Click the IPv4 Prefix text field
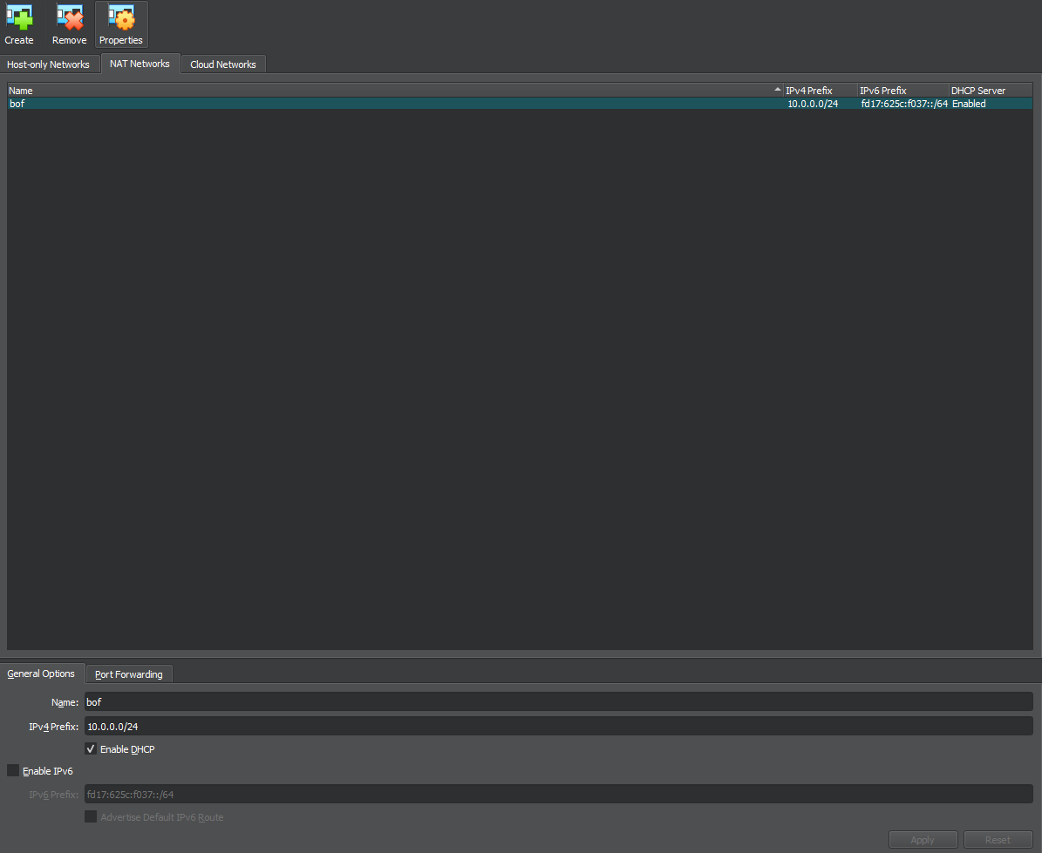Image resolution: width=1042 pixels, height=853 pixels. [x=558, y=726]
